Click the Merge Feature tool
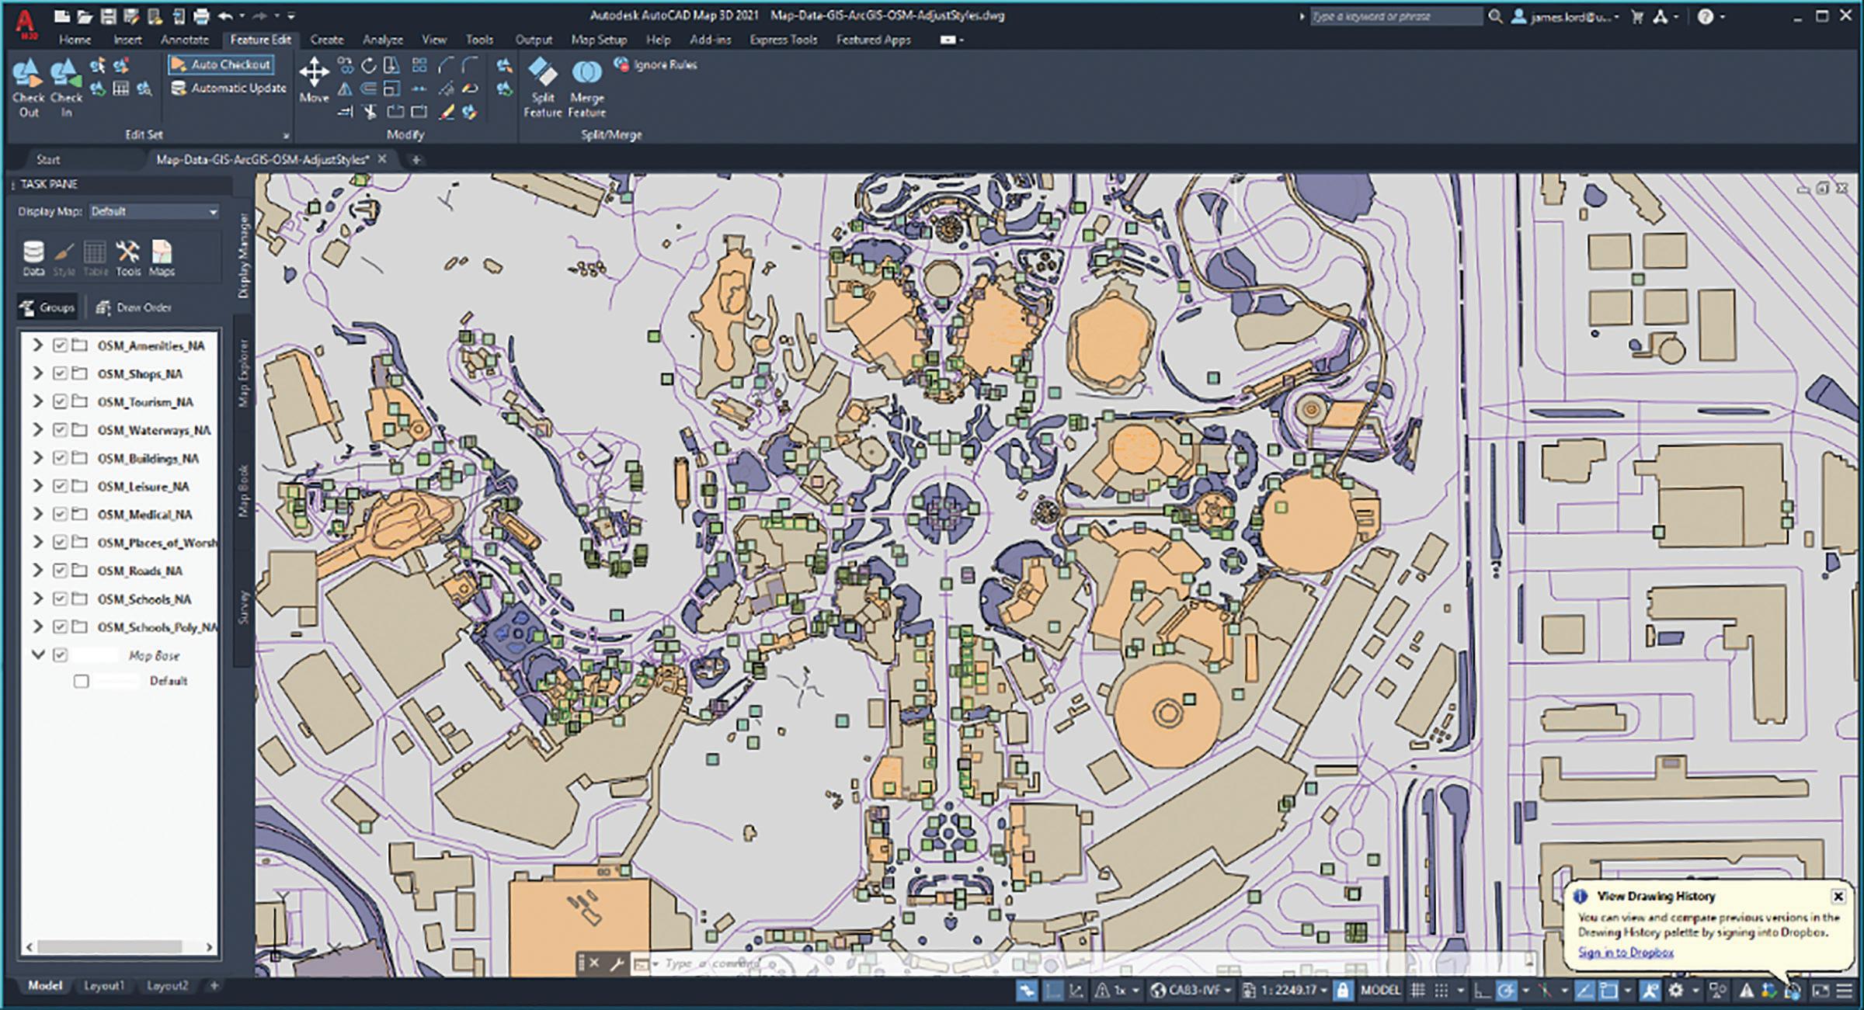 [x=587, y=87]
